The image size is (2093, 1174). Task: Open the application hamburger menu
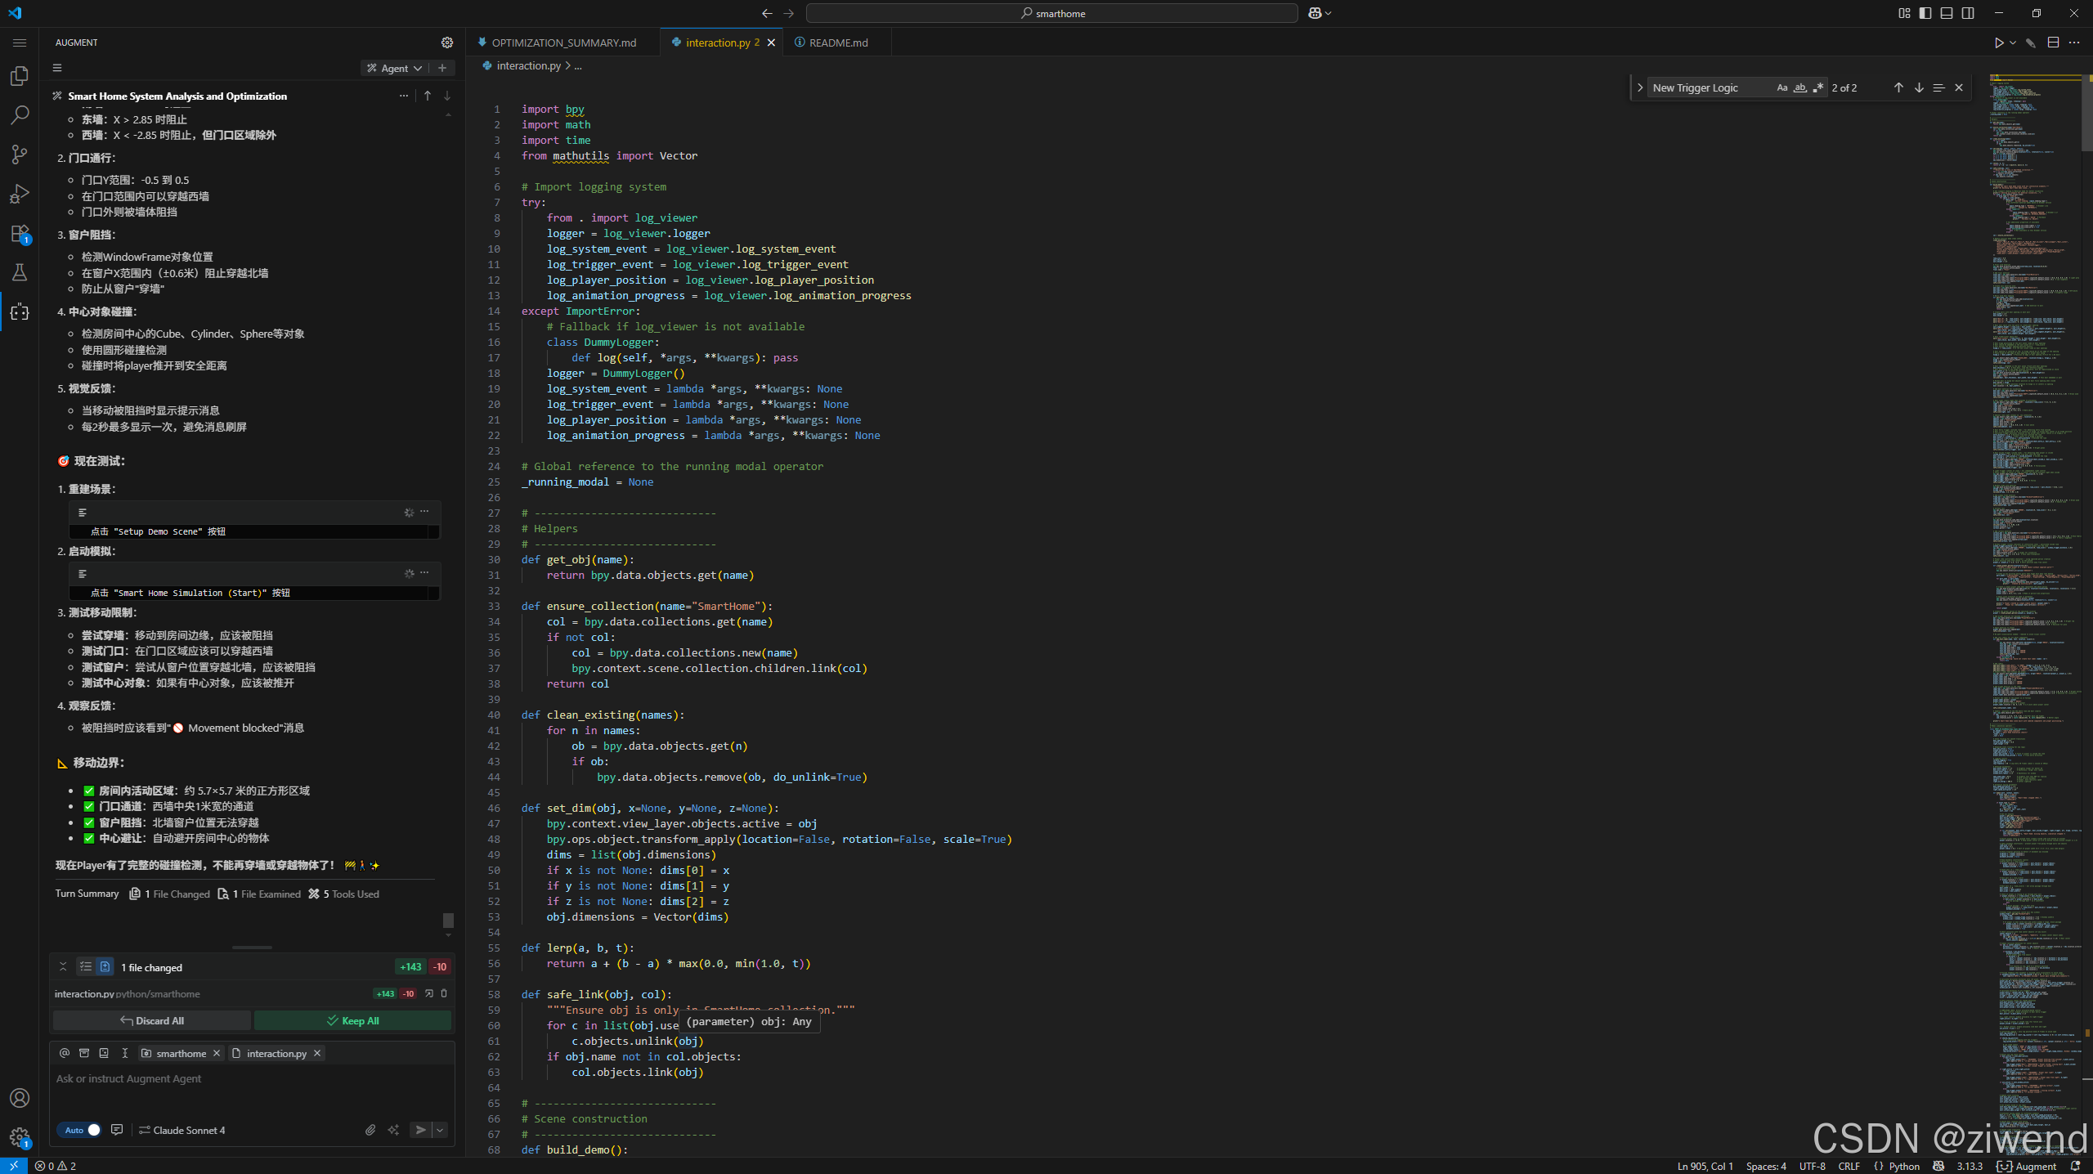click(20, 43)
